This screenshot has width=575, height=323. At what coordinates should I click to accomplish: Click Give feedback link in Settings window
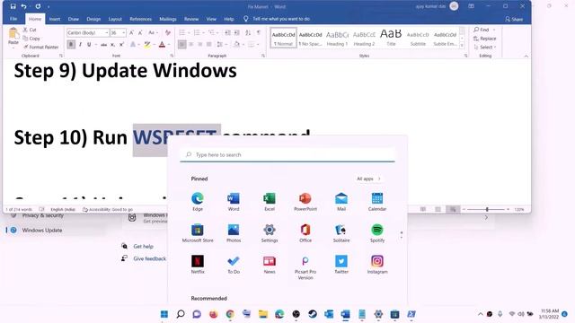tap(150, 258)
